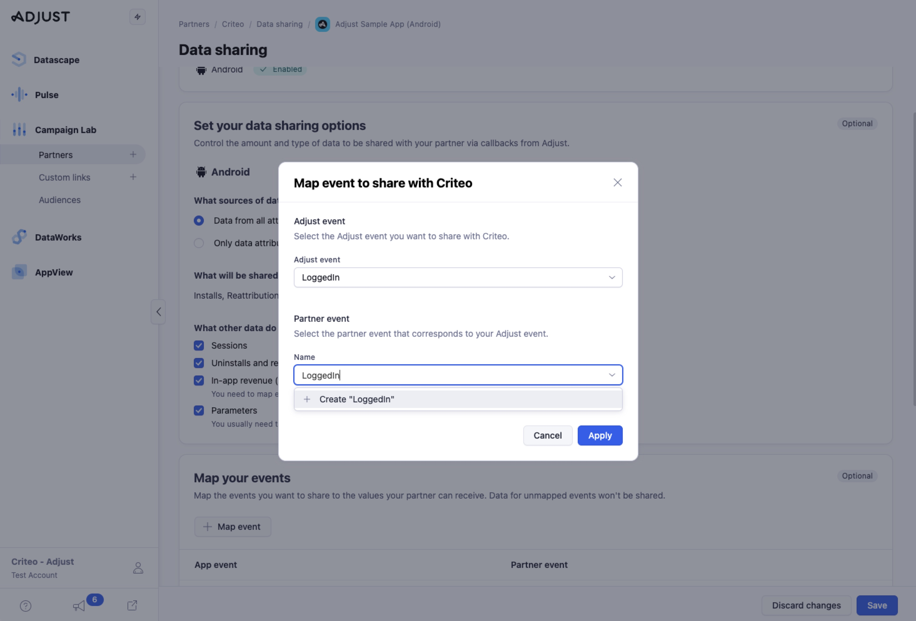Toggle the Parameters checkbox
Viewport: 916px width, 621px height.
[x=199, y=410]
